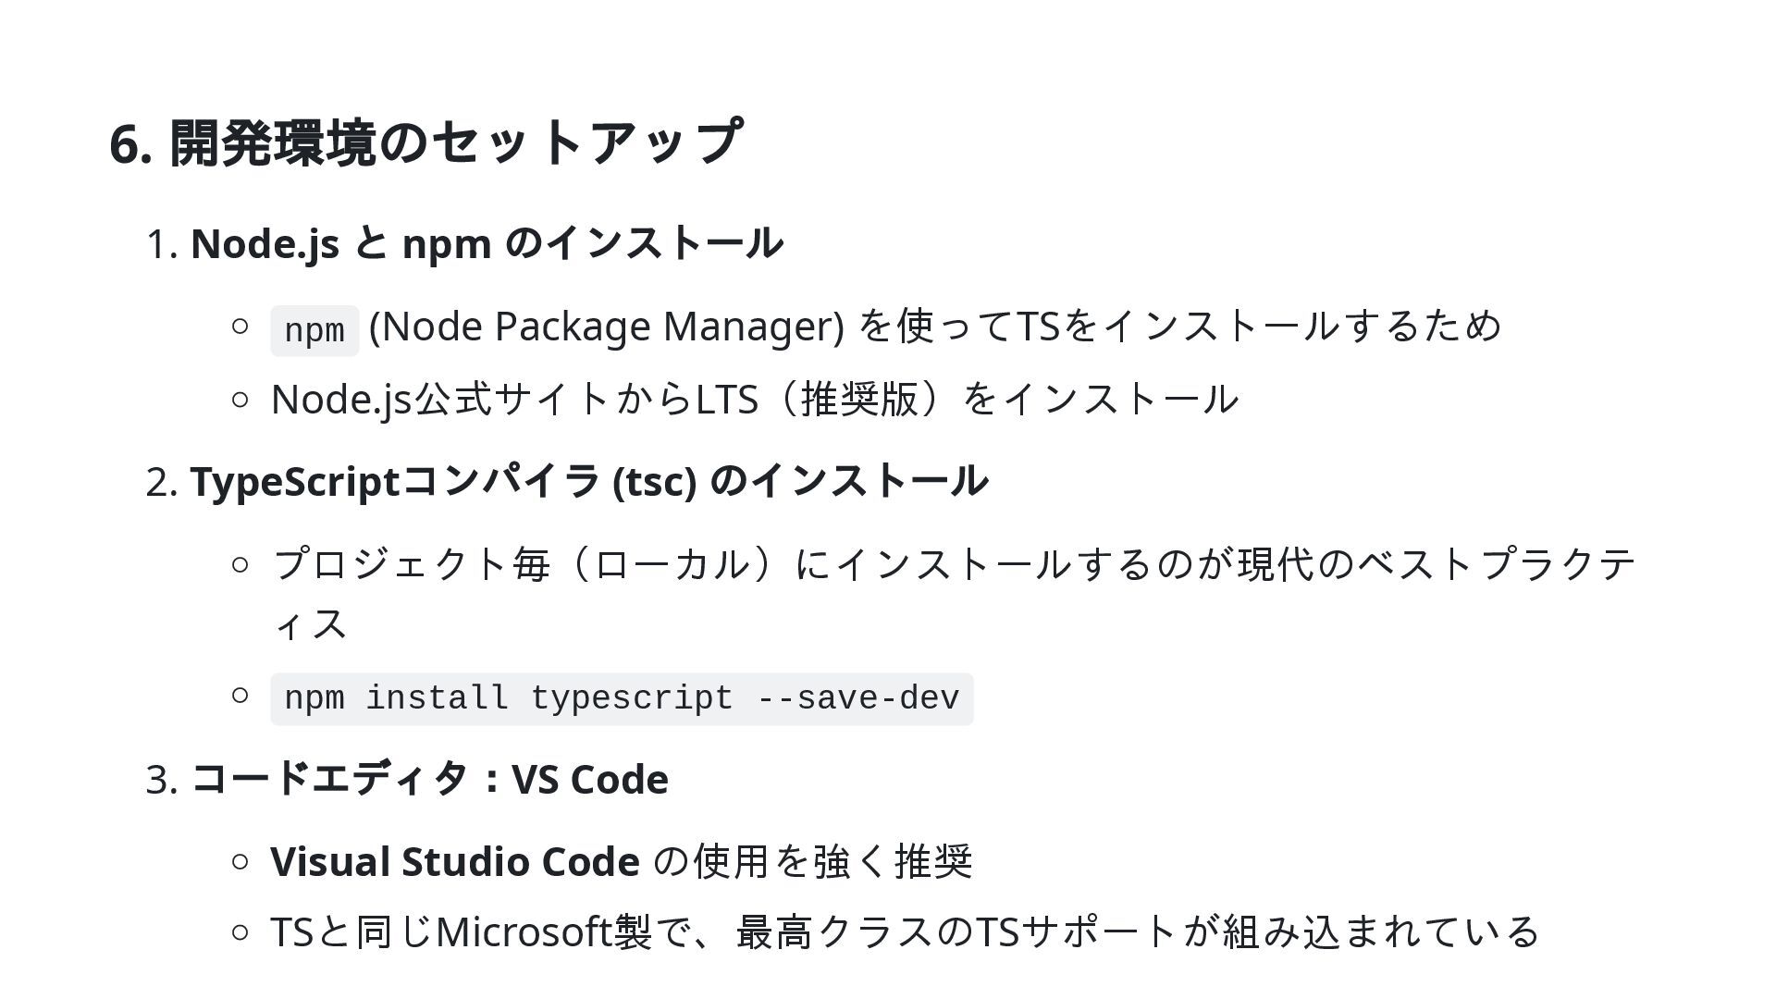Click the bullet beside the TSと同じMicrosoft製 line
This screenshot has height=999, width=1776.
(x=240, y=932)
